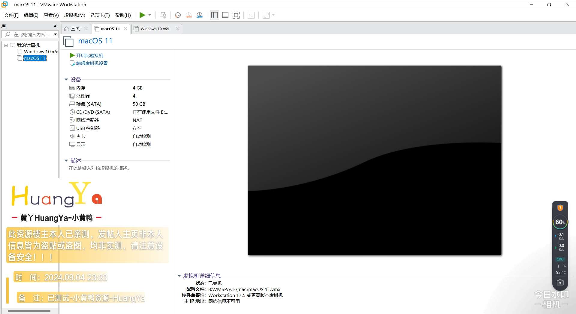Image resolution: width=576 pixels, height=314 pixels.
Task: Collapse the 我的计算机 tree node
Action: coord(6,45)
